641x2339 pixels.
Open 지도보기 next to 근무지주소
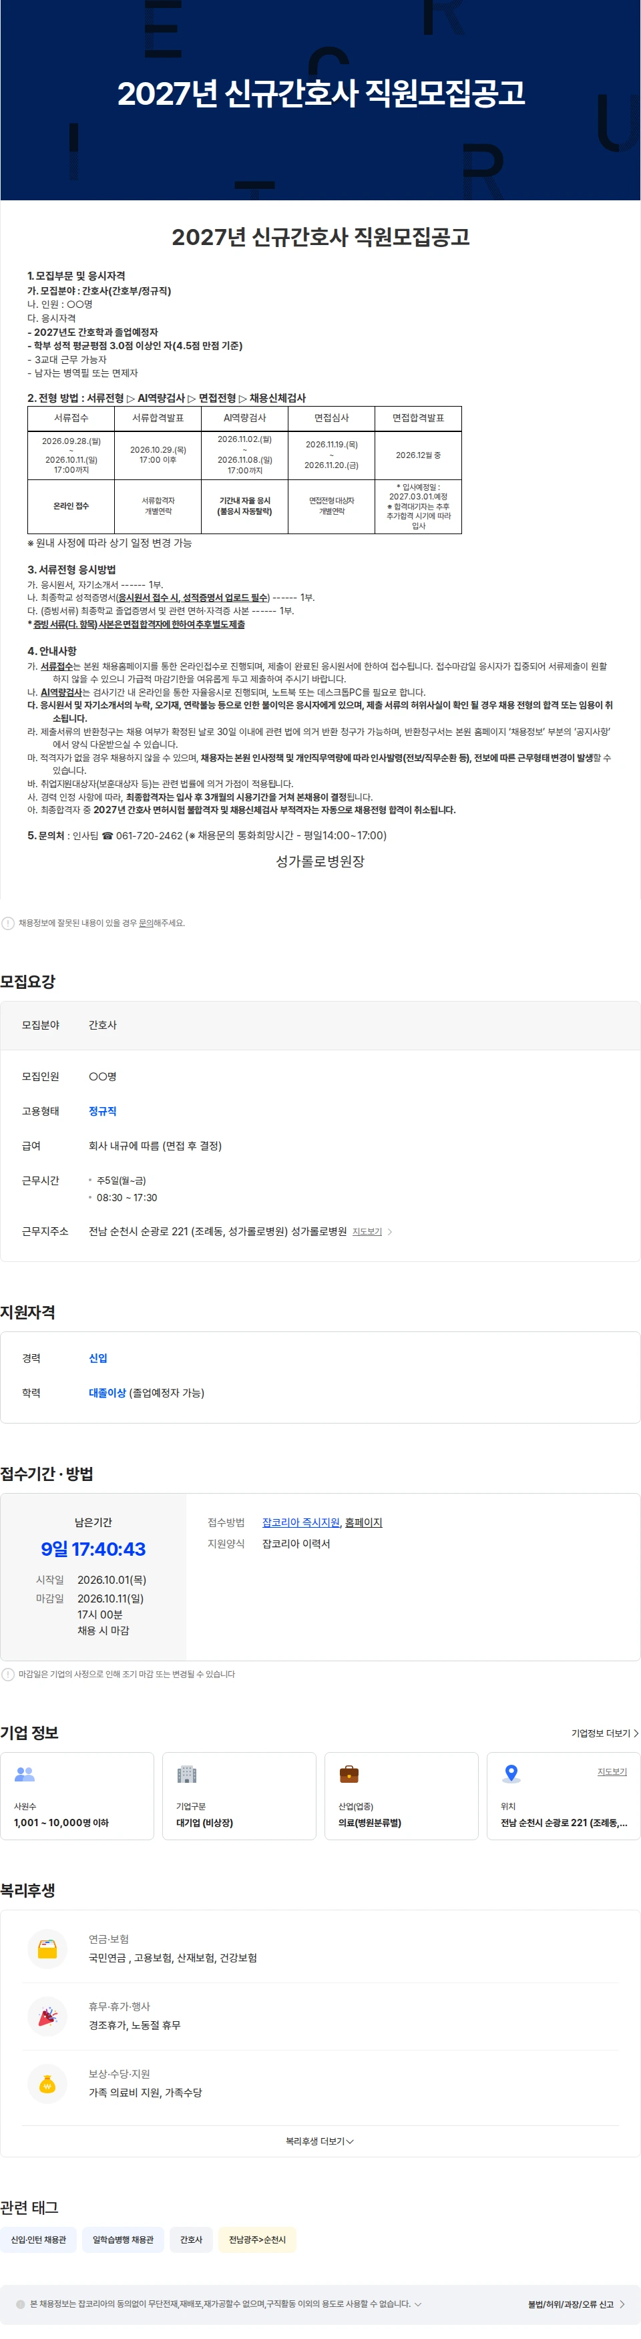click(x=367, y=1231)
